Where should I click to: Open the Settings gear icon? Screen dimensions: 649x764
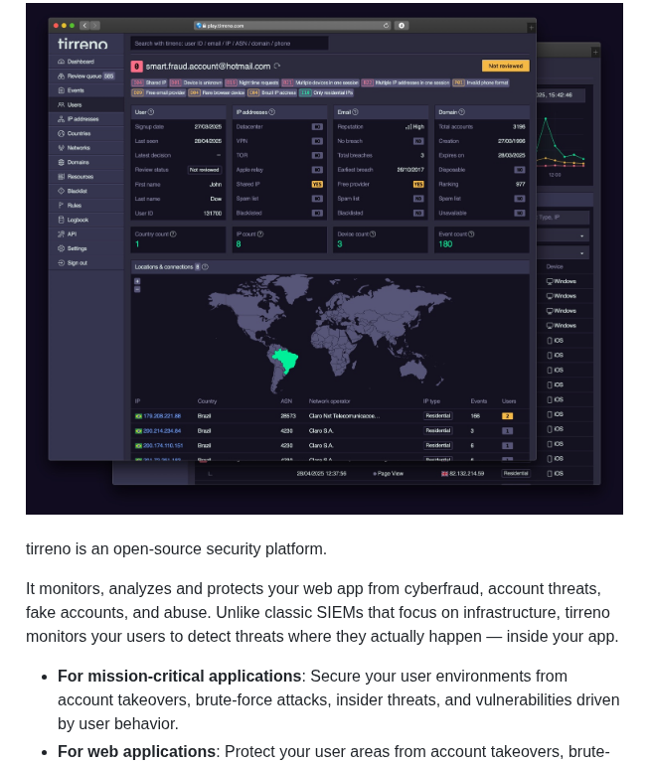click(x=61, y=248)
